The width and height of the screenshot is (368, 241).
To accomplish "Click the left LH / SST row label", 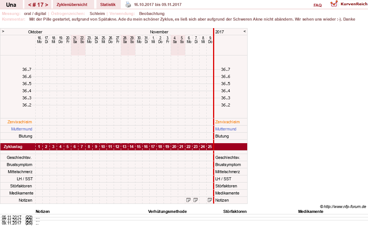I will click(x=25, y=179).
